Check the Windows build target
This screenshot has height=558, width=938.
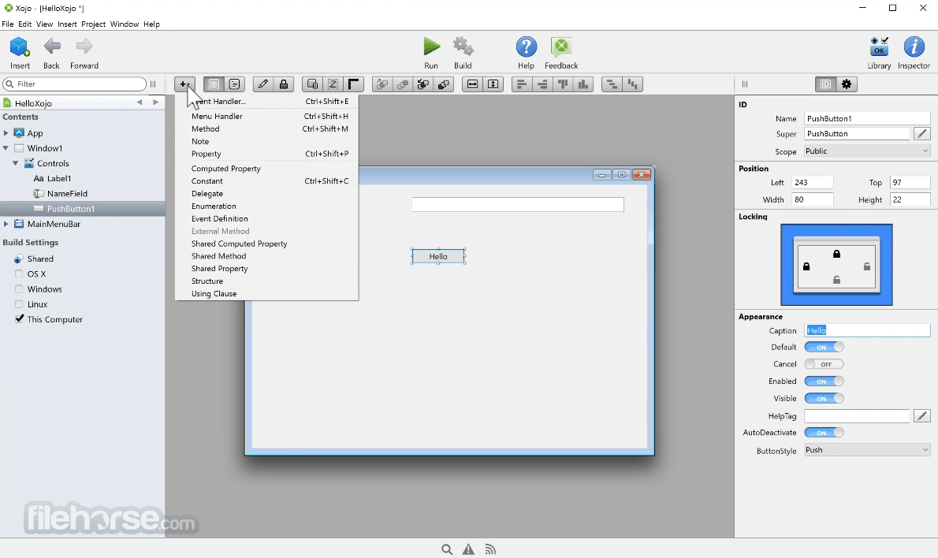pyautogui.click(x=19, y=289)
